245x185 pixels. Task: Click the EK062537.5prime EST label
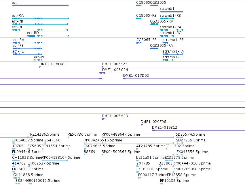point(43,164)
